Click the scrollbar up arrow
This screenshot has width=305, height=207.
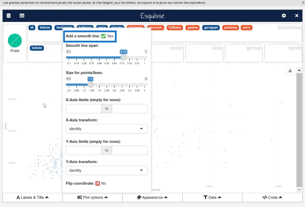299,70
